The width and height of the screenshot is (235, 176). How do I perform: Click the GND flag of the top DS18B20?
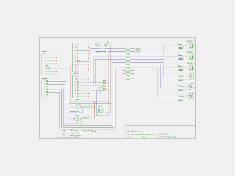point(181,48)
